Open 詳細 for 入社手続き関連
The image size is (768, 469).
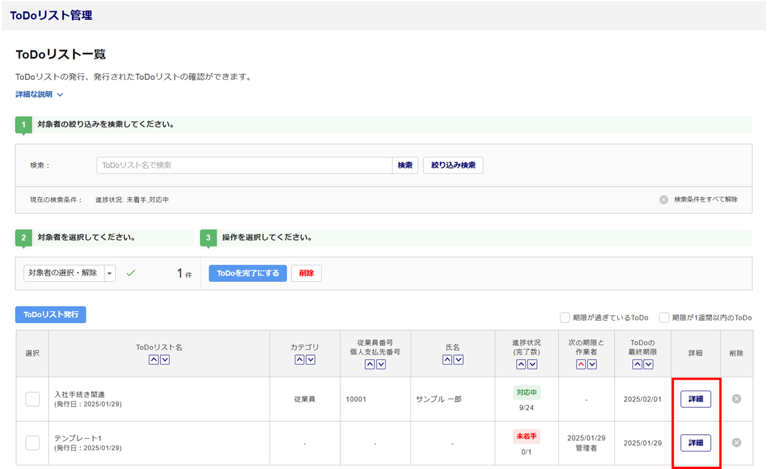[695, 399]
